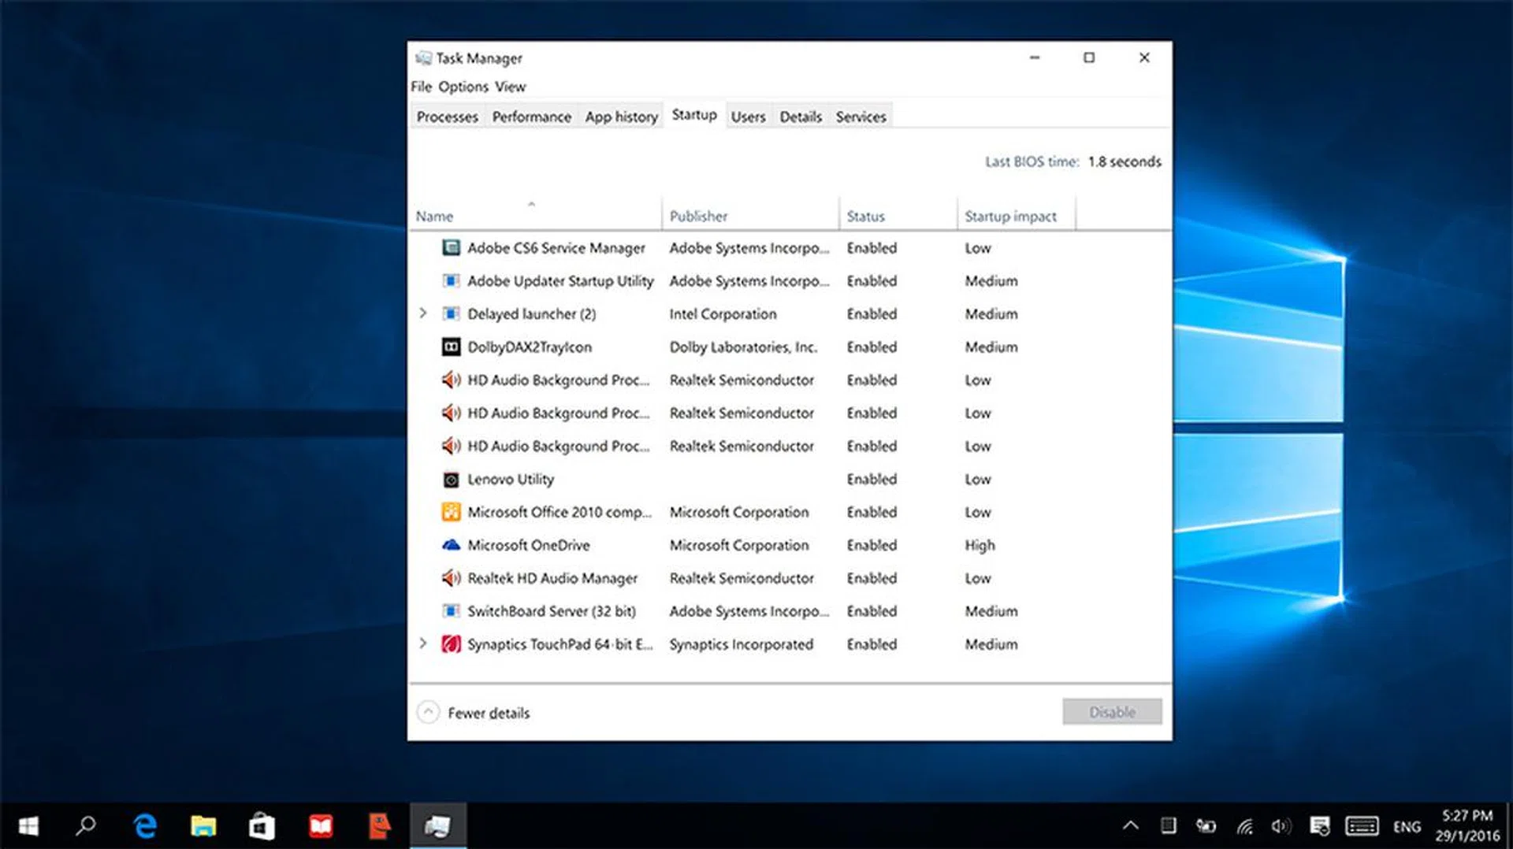Select the Lenovo Utility icon
This screenshot has height=849, width=1513.
tap(451, 479)
